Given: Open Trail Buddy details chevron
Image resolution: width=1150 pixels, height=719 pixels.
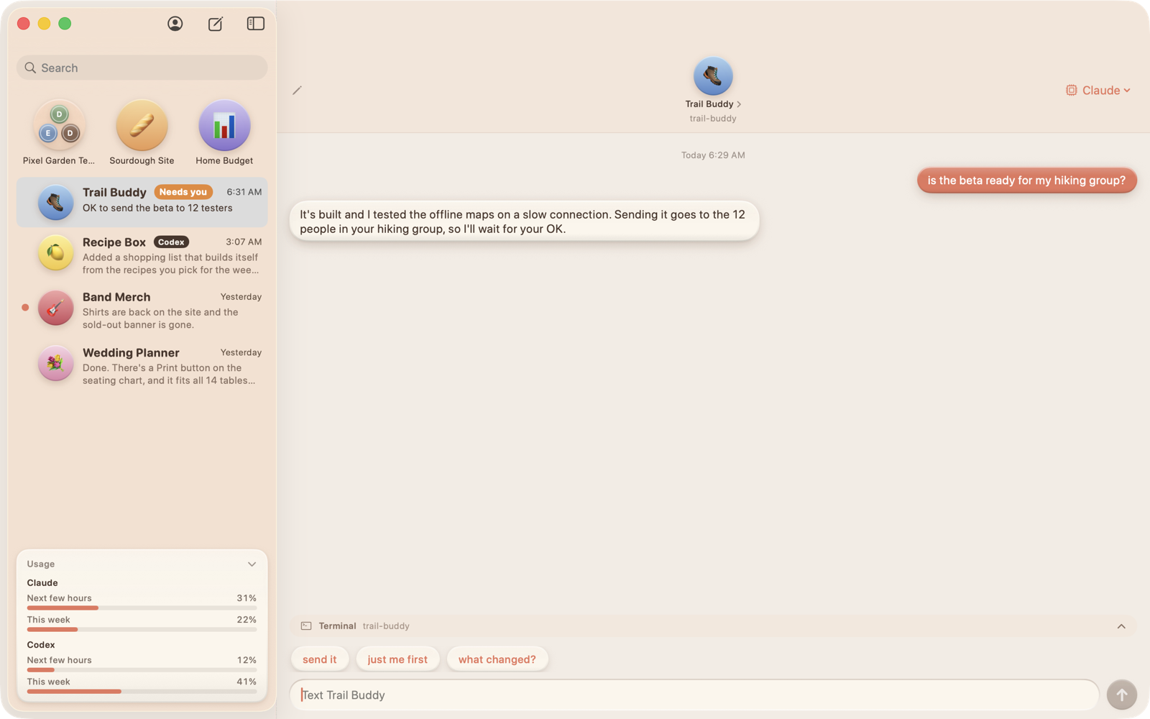Looking at the screenshot, I should 739,104.
